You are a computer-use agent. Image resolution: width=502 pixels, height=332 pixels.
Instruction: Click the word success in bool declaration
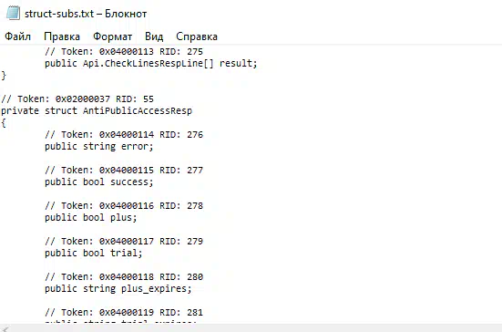(x=129, y=182)
